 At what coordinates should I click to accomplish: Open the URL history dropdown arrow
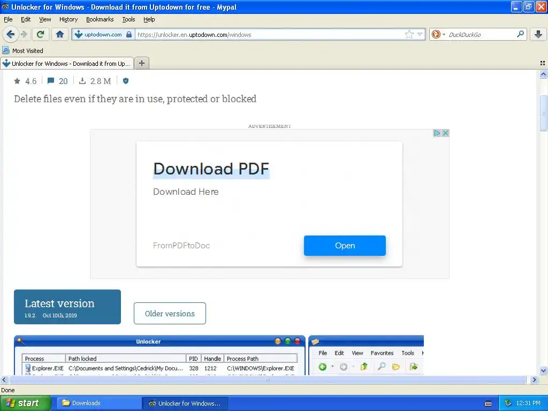[420, 34]
